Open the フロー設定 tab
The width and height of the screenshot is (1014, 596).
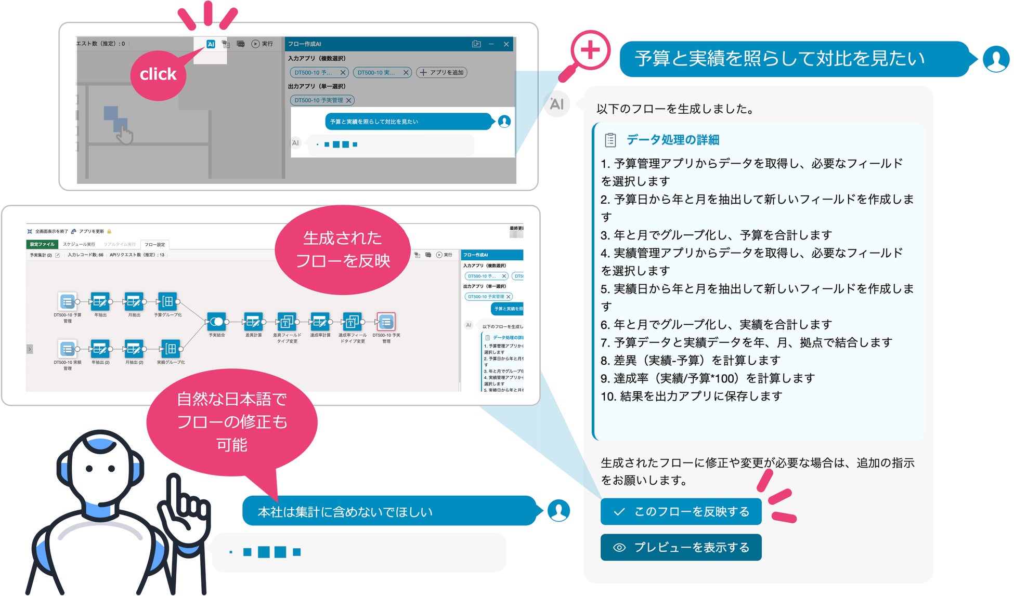tap(154, 244)
